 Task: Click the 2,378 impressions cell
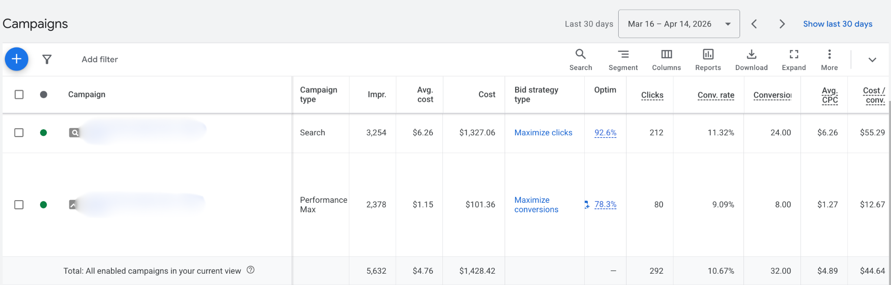coord(376,205)
